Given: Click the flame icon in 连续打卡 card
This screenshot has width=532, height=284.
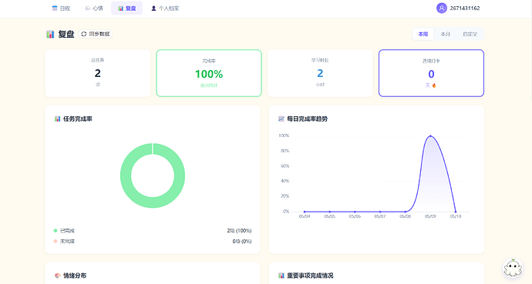Looking at the screenshot, I should pyautogui.click(x=434, y=85).
